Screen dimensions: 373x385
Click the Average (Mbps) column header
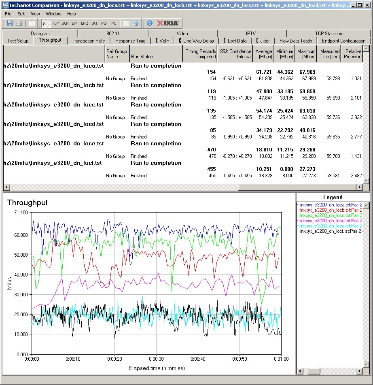263,54
